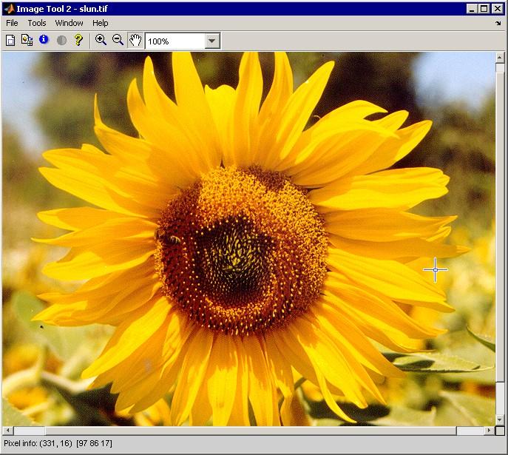Open the File menu
Viewport: 508px width, 455px height.
(12, 23)
